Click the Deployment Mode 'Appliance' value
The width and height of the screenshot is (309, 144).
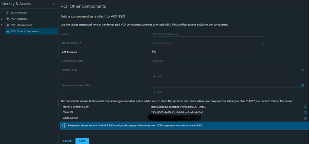click(x=158, y=61)
